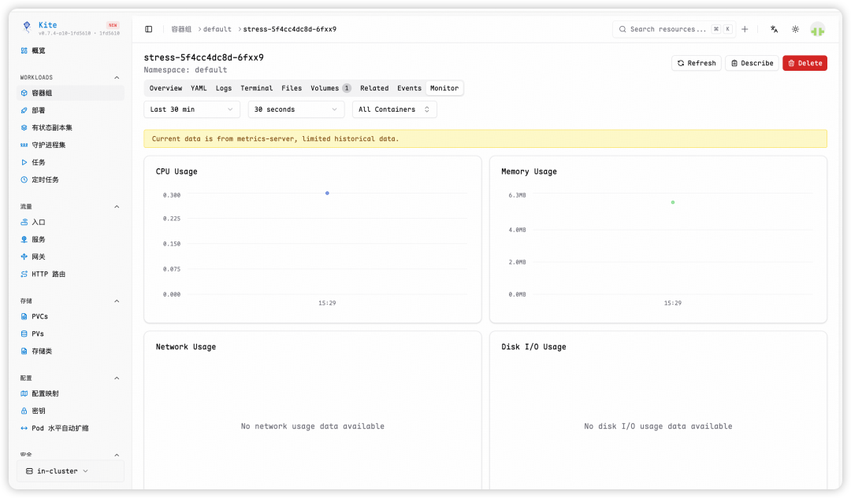
Task: Collapse the 存储 section chevron
Action: point(117,301)
